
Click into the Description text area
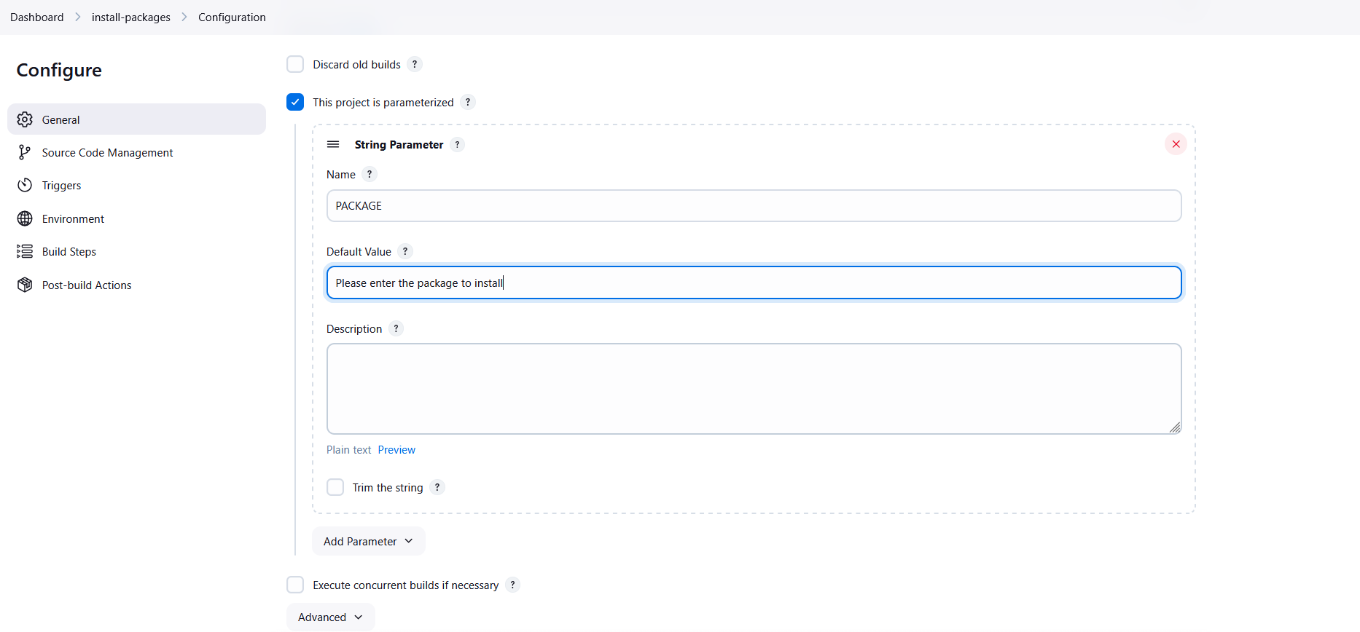754,389
